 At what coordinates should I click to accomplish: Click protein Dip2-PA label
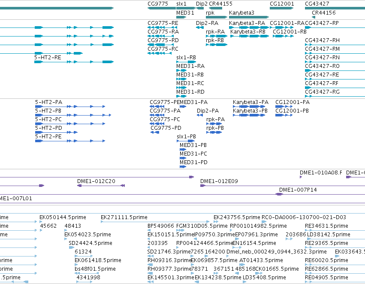(x=208, y=111)
